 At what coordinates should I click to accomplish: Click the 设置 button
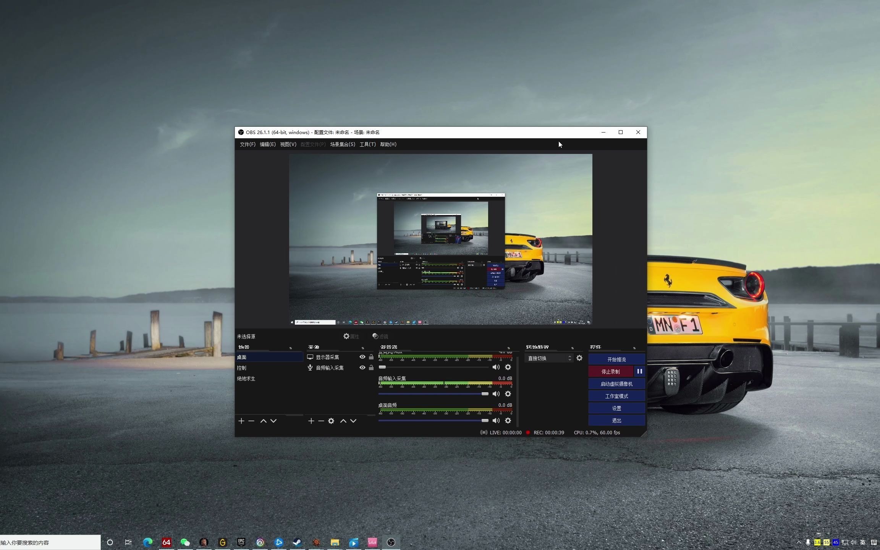pyautogui.click(x=616, y=408)
